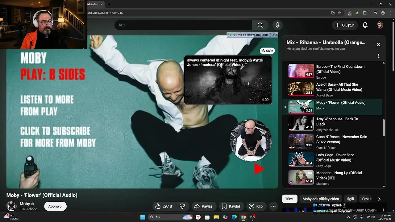Show more filter chips with the right arrow
Screen dimensions: 395x222
point(379,199)
